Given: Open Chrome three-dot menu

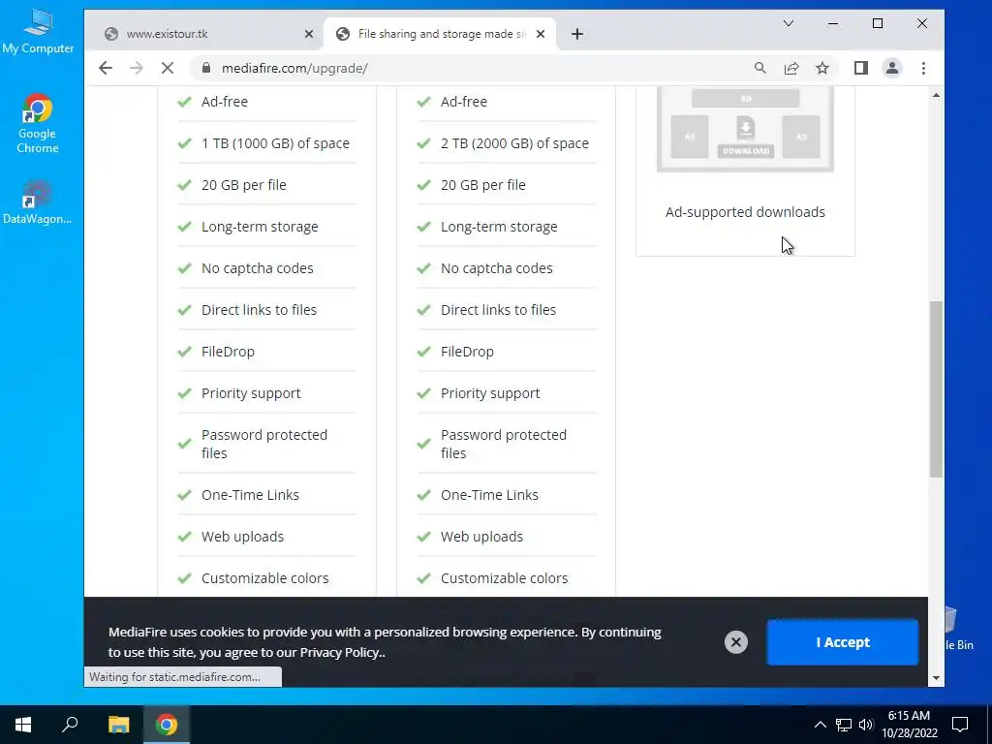Looking at the screenshot, I should [923, 69].
